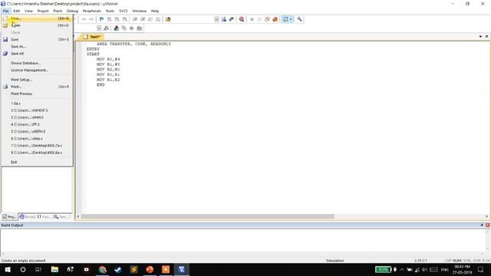Screen dimensions: 491x276
Task: Open recent file 7 ending 7a.c
Action: [37, 146]
